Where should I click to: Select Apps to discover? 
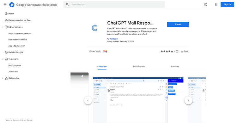point(17,46)
